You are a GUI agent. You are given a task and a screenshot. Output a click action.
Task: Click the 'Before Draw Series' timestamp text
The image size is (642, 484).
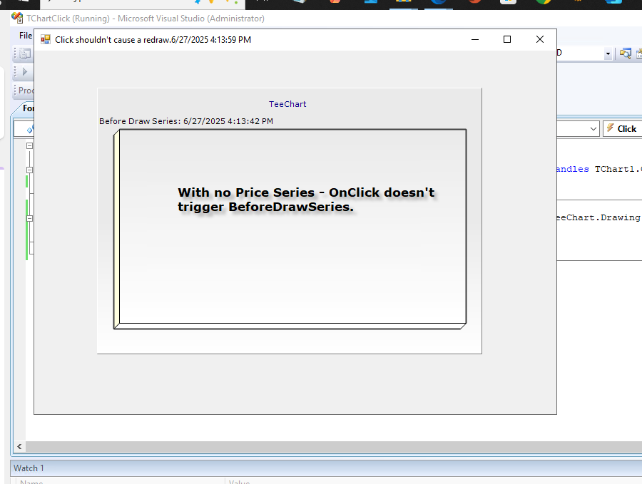(186, 121)
